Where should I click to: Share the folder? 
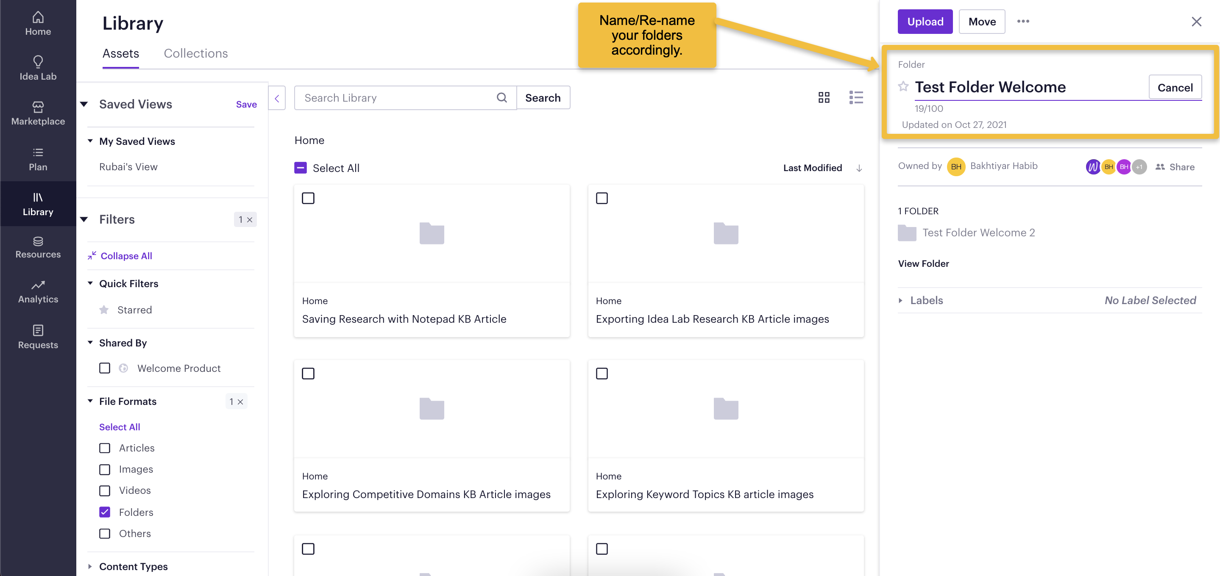tap(1175, 167)
